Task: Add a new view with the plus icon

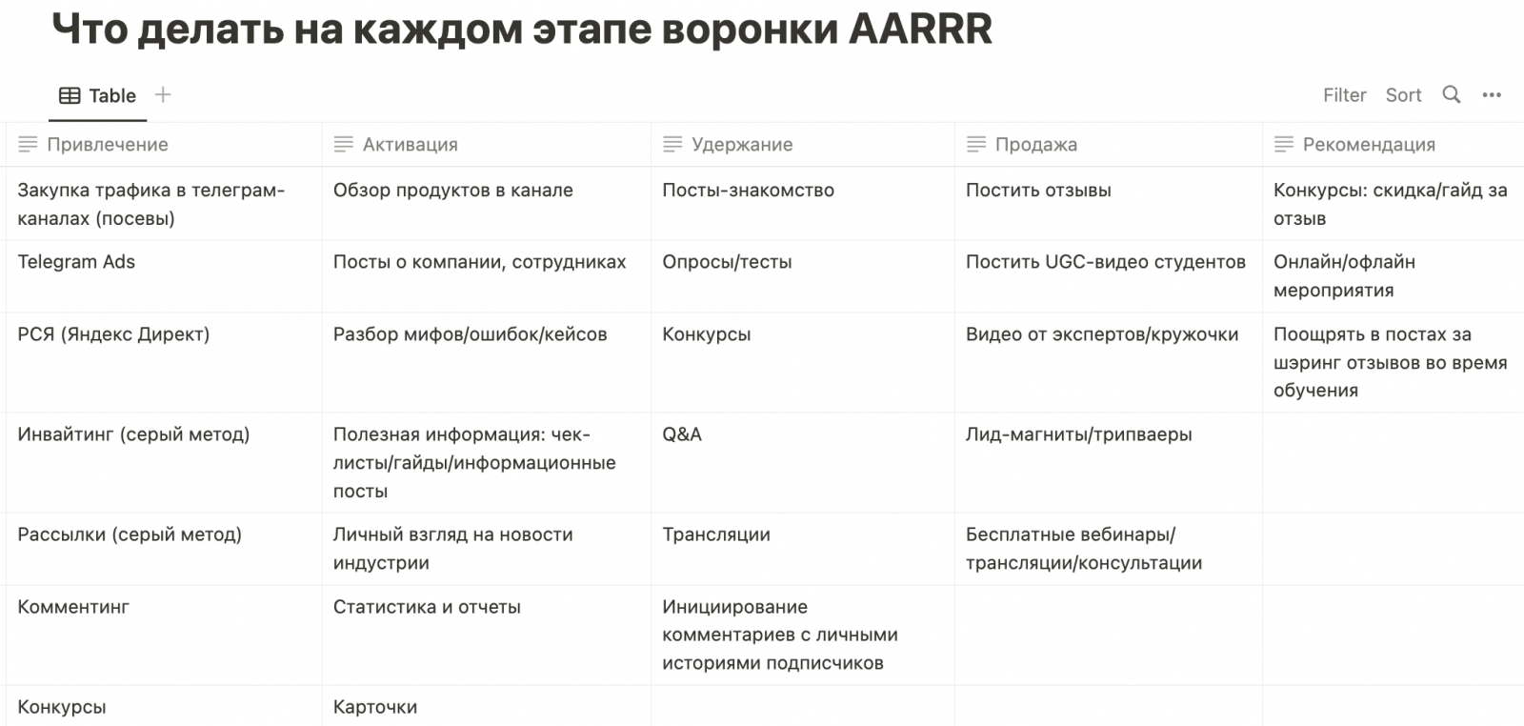Action: coord(163,94)
